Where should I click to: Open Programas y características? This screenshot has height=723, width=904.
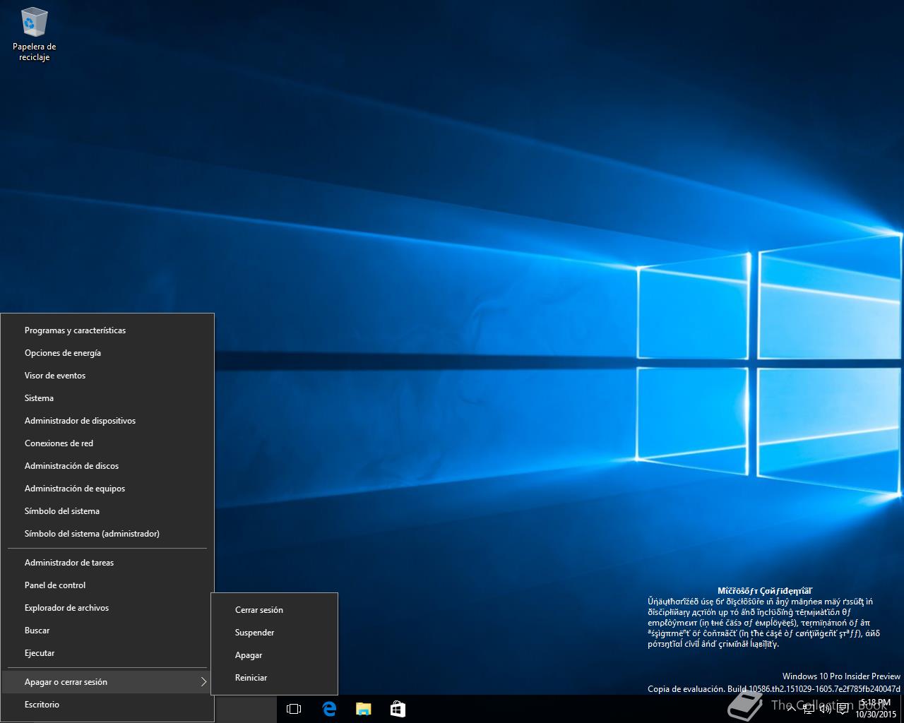[107, 330]
